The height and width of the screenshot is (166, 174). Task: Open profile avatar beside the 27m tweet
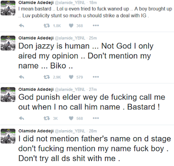8,95
